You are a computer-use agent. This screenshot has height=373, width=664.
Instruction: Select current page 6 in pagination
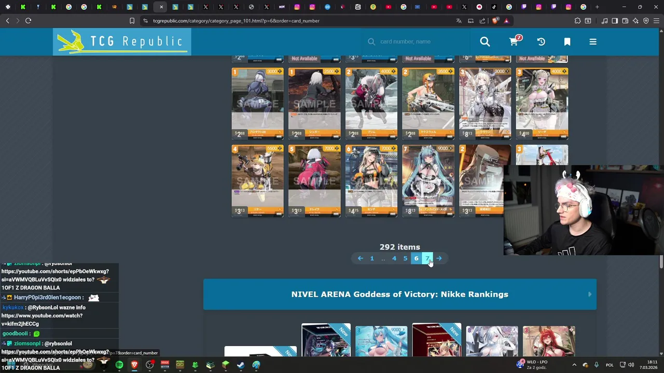pos(416,258)
